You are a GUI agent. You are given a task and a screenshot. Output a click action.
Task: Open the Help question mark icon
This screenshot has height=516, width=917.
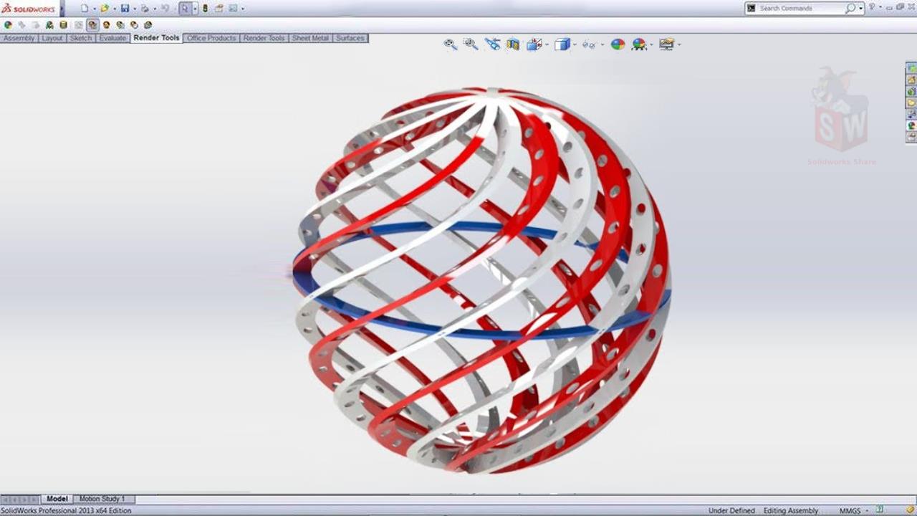[873, 7]
